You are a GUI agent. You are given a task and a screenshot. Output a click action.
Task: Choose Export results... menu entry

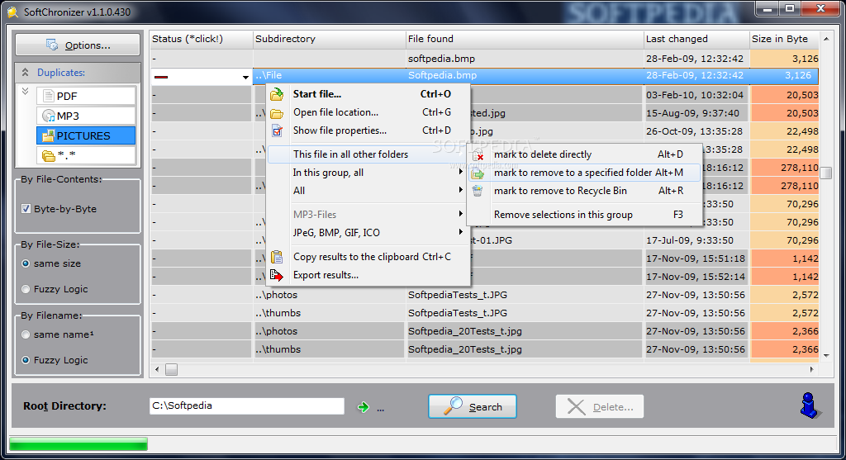[x=368, y=275]
